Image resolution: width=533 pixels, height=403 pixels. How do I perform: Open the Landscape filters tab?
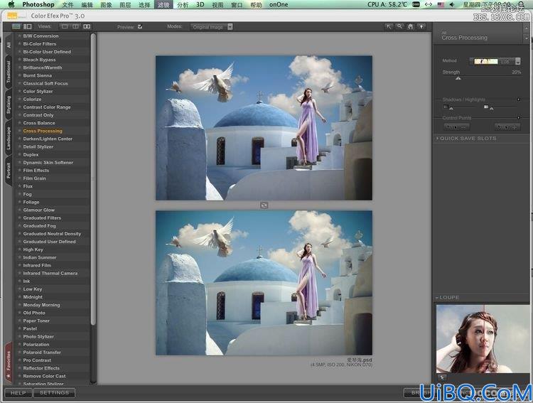click(x=9, y=138)
